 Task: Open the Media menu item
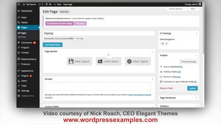(x=24, y=22)
